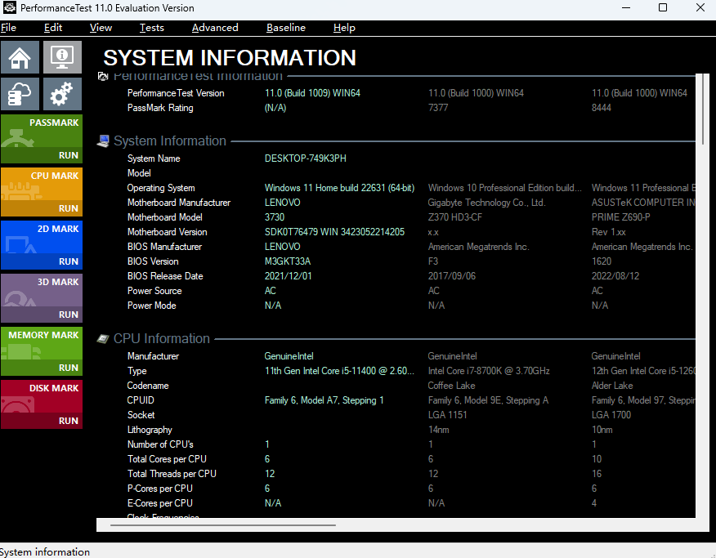Click the 'Lithography' row label

click(150, 430)
